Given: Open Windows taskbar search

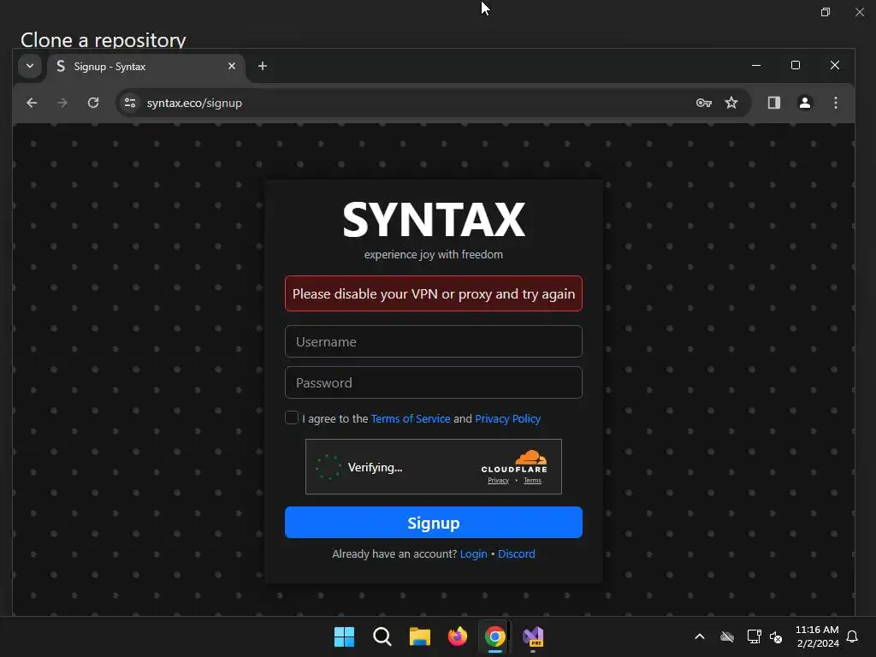Looking at the screenshot, I should tap(382, 636).
